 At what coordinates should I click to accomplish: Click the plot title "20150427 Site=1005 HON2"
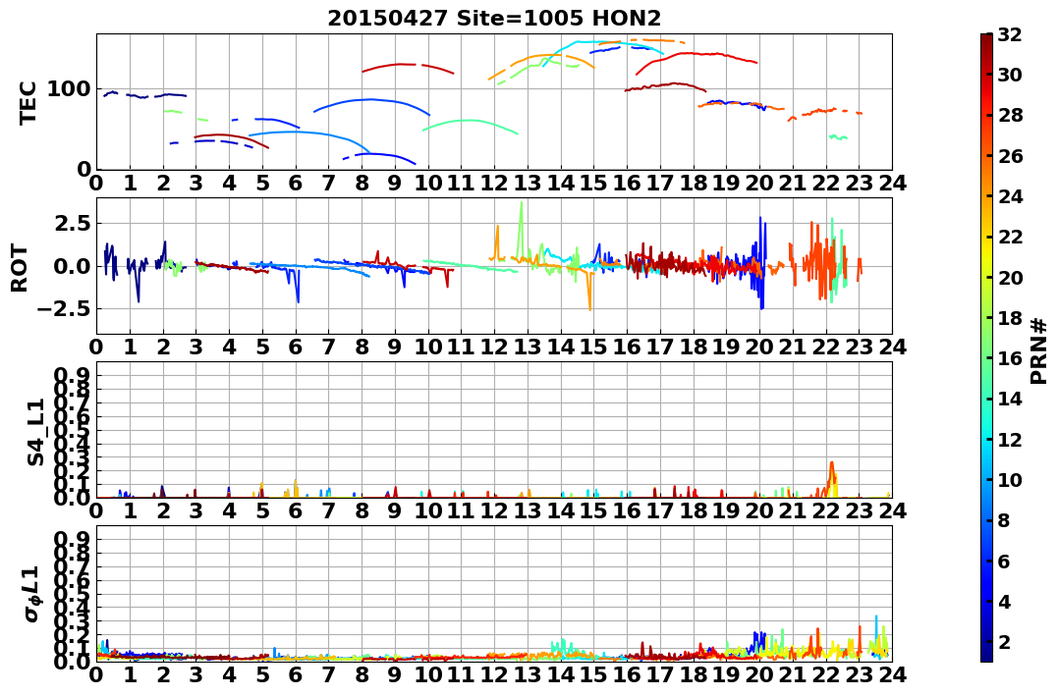(x=494, y=18)
